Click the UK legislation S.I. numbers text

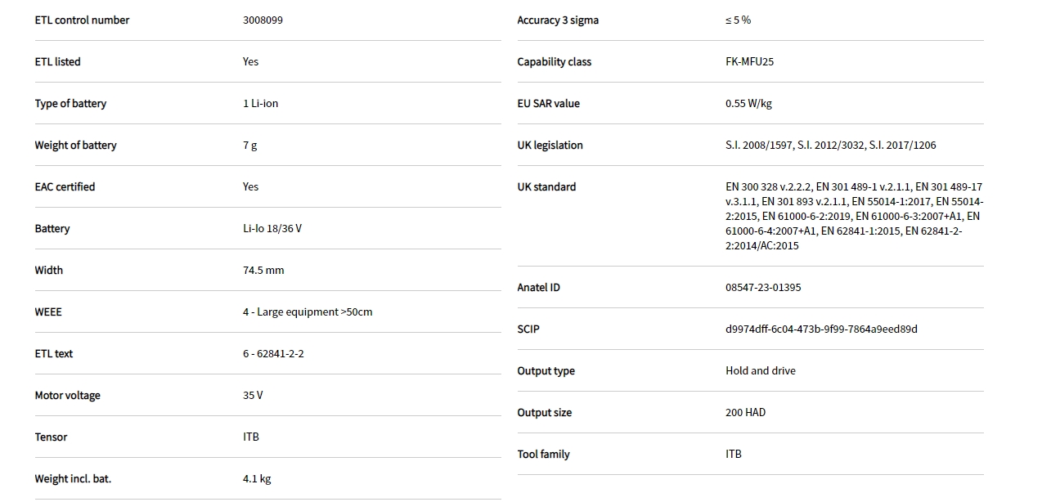(x=830, y=146)
